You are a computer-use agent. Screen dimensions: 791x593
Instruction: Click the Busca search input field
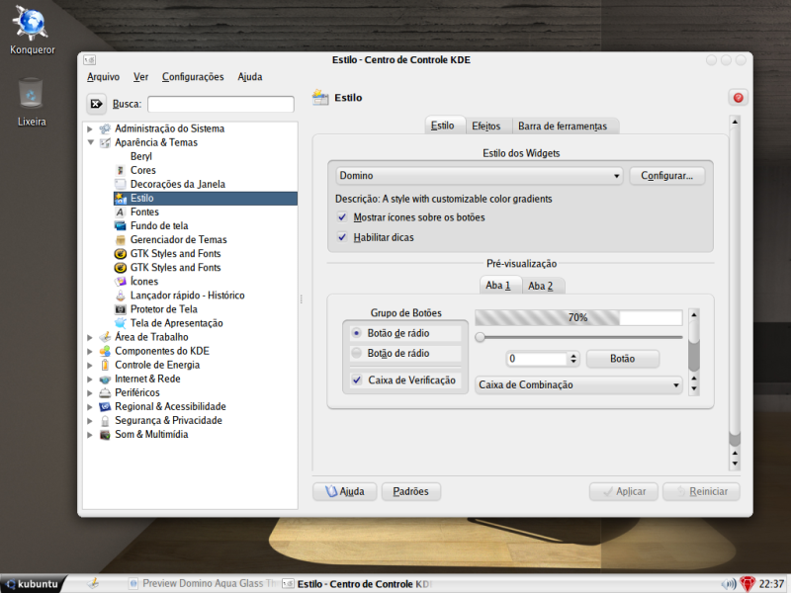[220, 104]
